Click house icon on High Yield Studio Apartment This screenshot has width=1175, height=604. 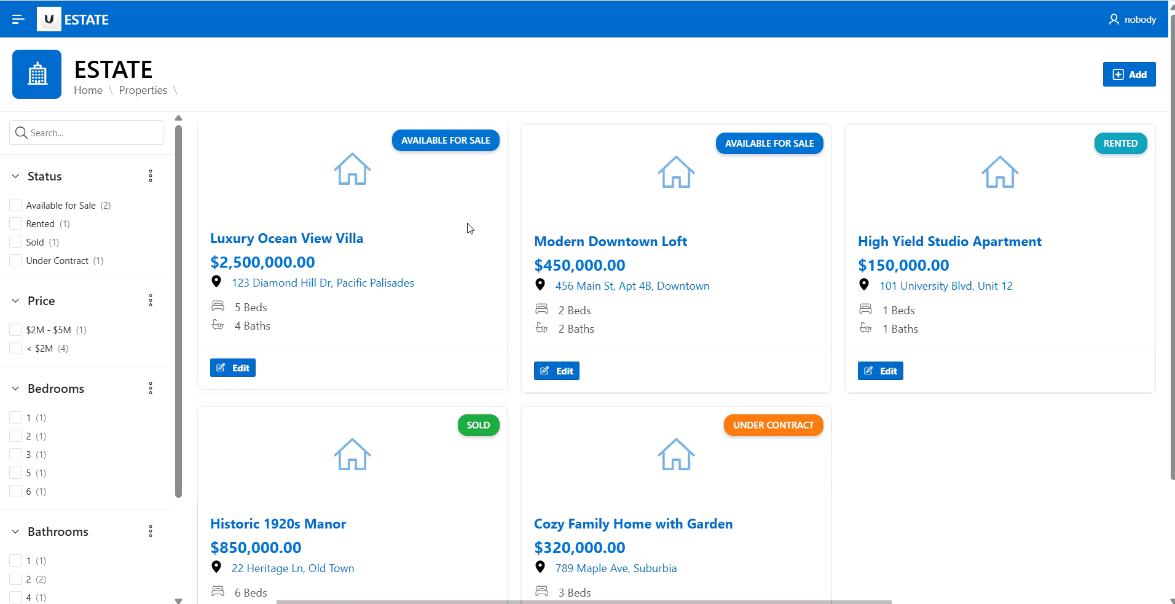click(x=1000, y=172)
